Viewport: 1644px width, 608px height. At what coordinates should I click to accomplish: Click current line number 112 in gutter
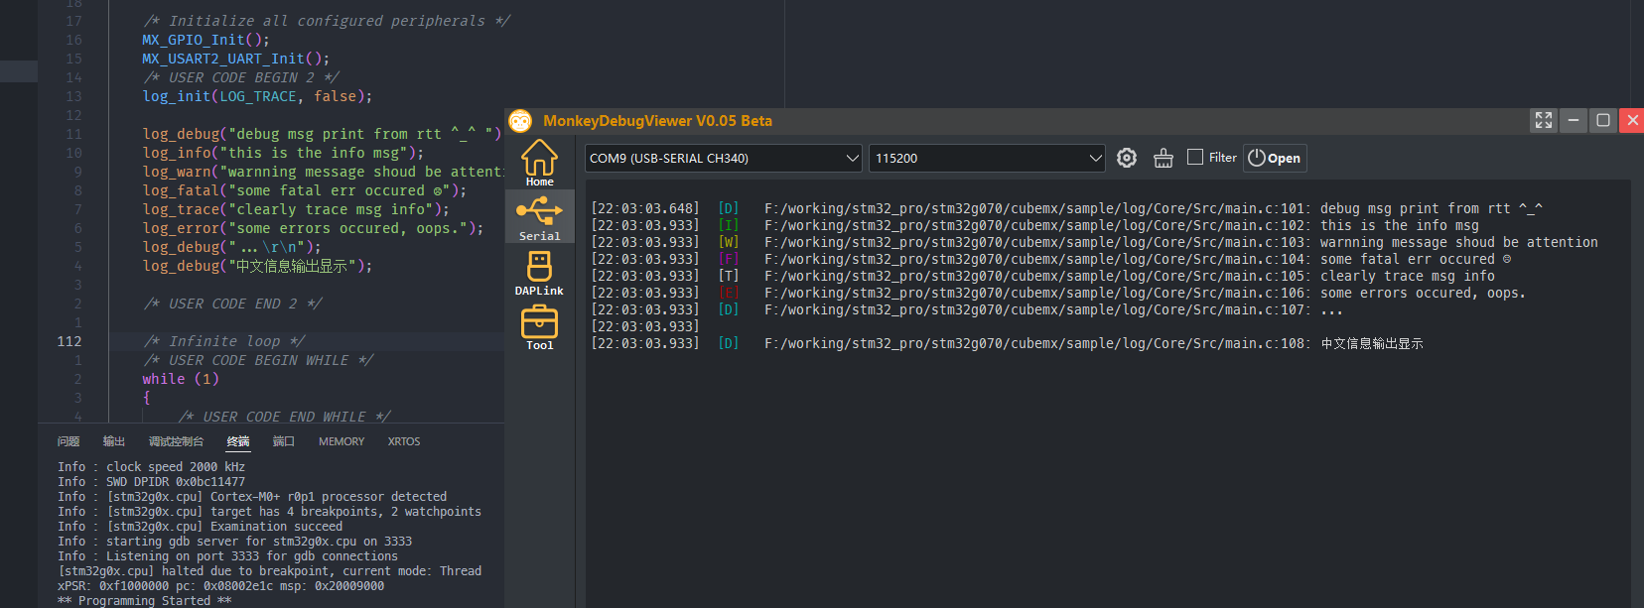point(69,341)
